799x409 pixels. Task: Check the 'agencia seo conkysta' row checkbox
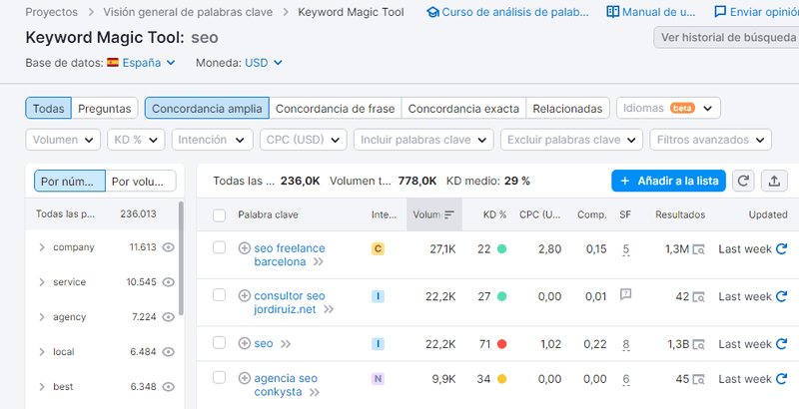219,377
